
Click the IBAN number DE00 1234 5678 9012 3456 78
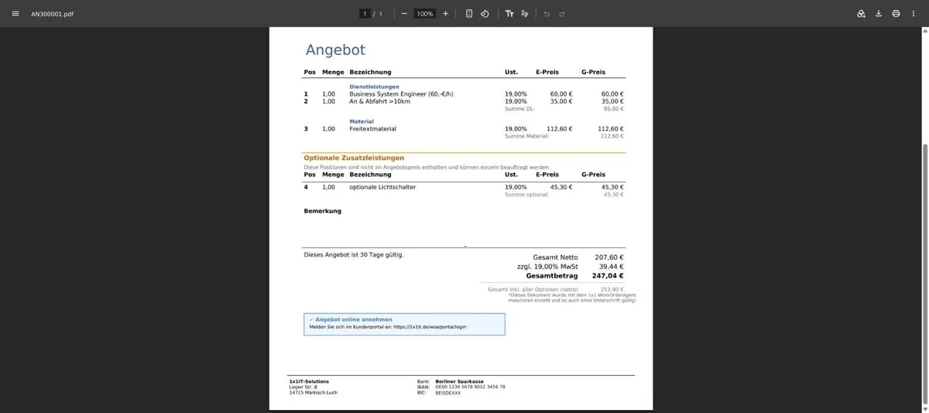(x=470, y=387)
